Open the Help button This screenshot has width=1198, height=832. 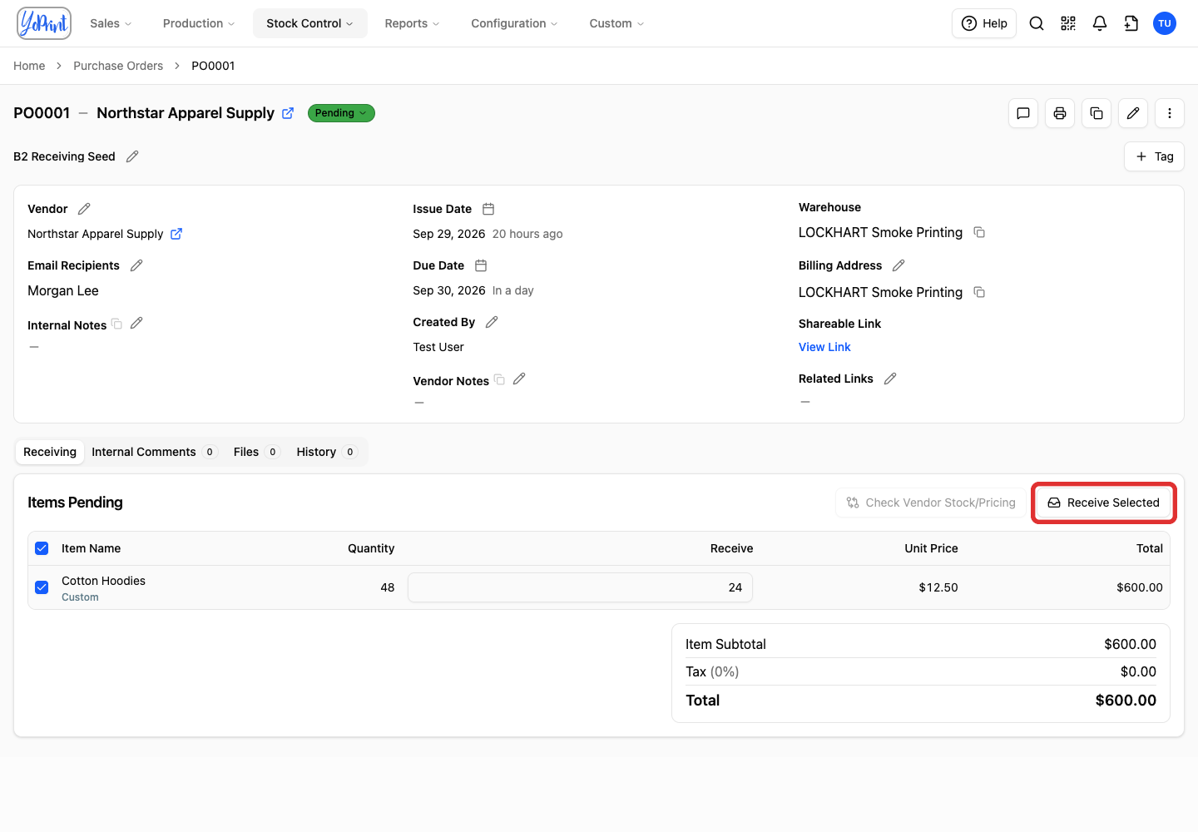pos(984,23)
